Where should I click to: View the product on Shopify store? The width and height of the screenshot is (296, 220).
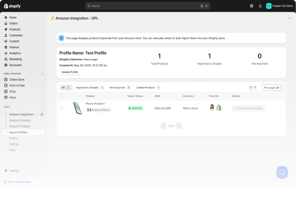(x=218, y=108)
